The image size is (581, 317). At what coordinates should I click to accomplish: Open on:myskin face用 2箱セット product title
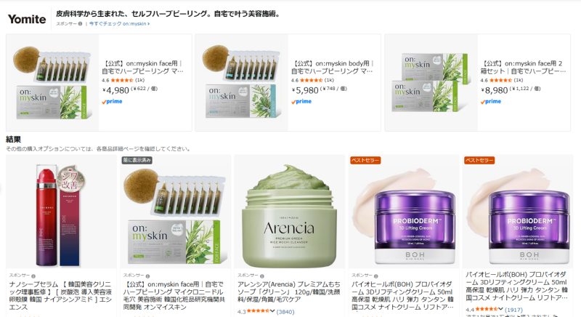pos(523,67)
